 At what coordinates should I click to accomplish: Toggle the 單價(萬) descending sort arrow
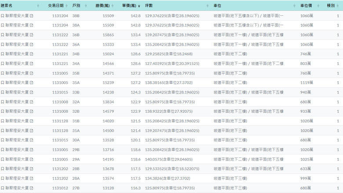(x=139, y=6)
